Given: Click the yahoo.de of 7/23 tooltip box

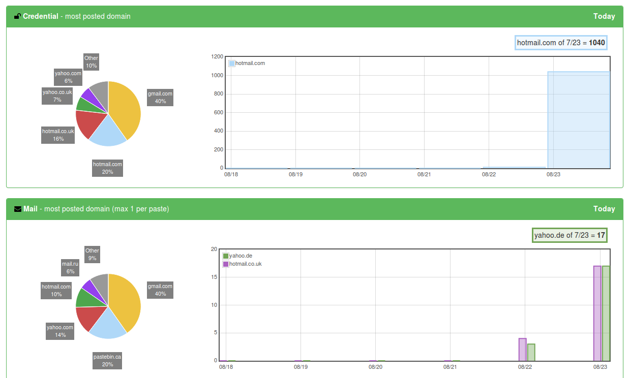Looking at the screenshot, I should click(x=569, y=235).
